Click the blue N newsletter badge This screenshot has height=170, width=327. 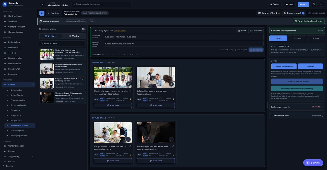click(42, 13)
